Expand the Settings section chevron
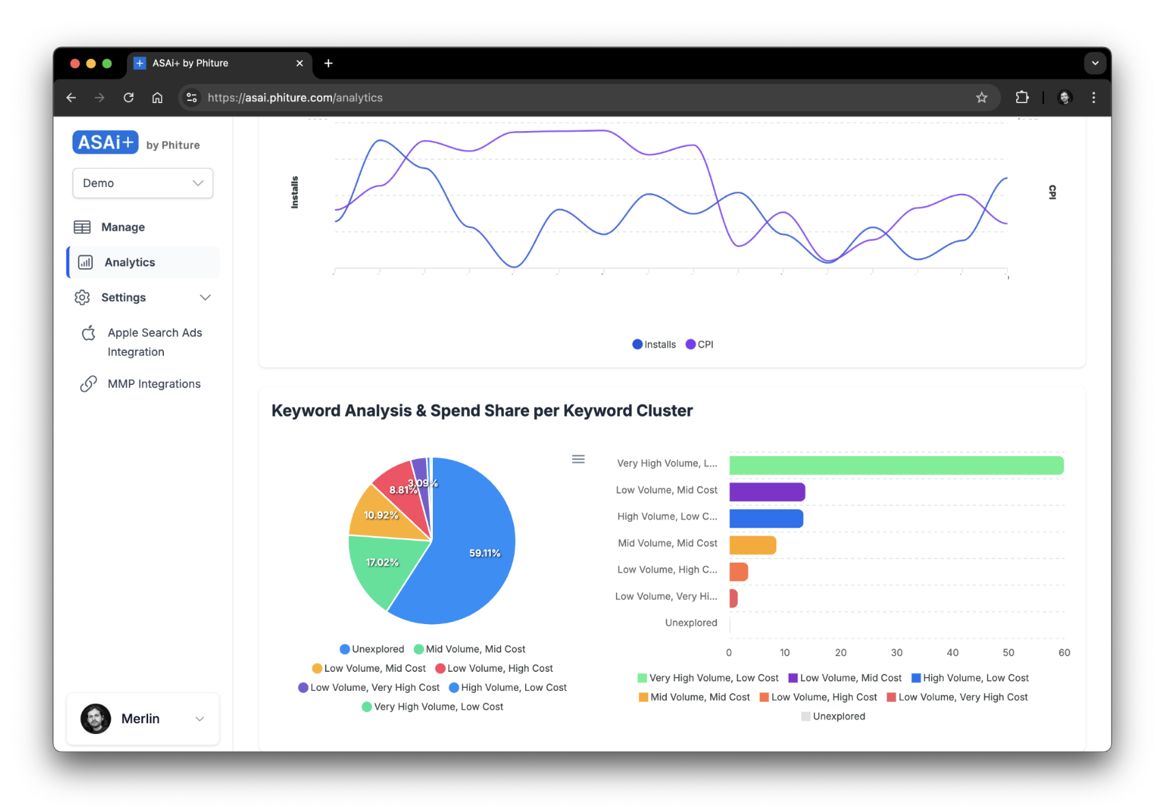 [x=205, y=298]
